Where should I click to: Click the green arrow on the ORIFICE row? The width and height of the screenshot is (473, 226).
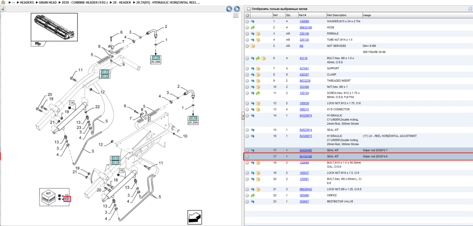click(x=253, y=196)
